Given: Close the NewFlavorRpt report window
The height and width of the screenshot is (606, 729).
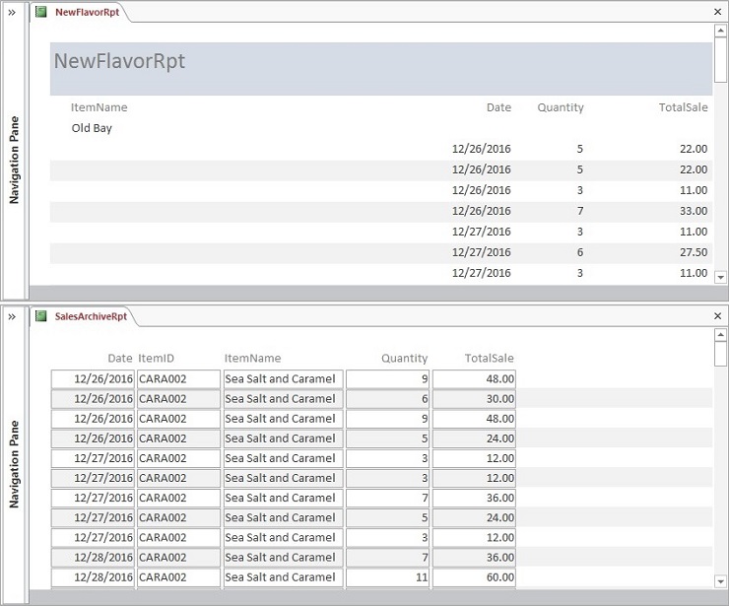Looking at the screenshot, I should pyautogui.click(x=717, y=12).
